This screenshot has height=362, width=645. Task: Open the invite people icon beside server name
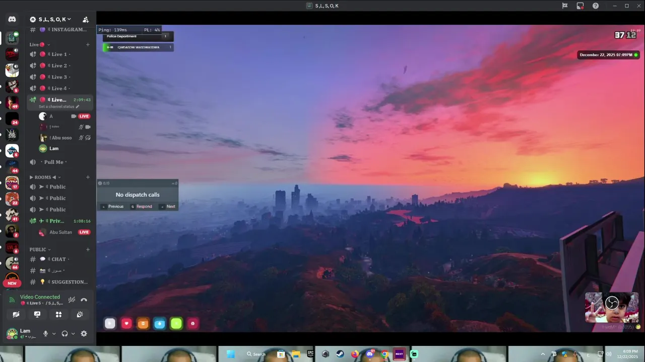(x=86, y=20)
